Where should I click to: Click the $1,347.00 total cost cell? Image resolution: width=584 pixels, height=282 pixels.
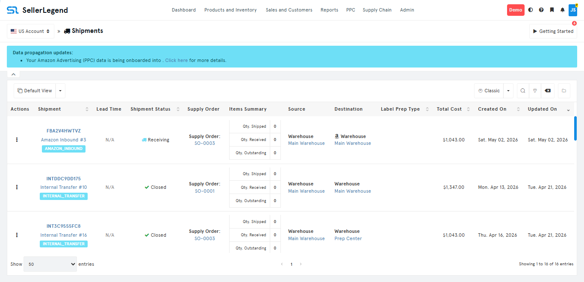454,187
